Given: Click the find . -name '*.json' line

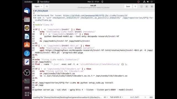Looking at the screenshot, I should pos(81,64).
